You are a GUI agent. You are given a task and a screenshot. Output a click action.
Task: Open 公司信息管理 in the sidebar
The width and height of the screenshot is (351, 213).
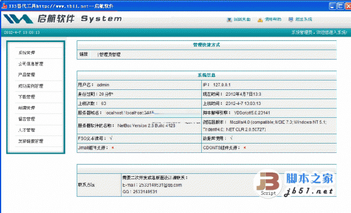coord(30,64)
